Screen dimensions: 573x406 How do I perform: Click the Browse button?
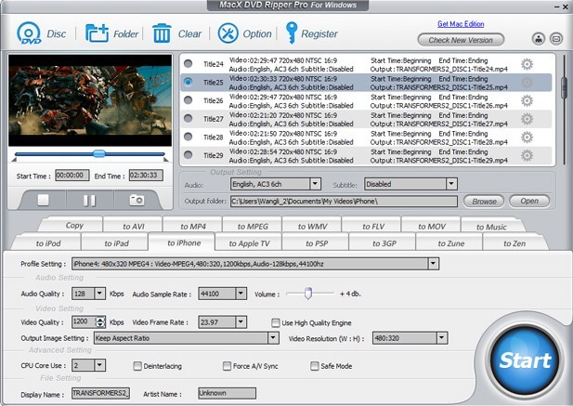point(483,201)
